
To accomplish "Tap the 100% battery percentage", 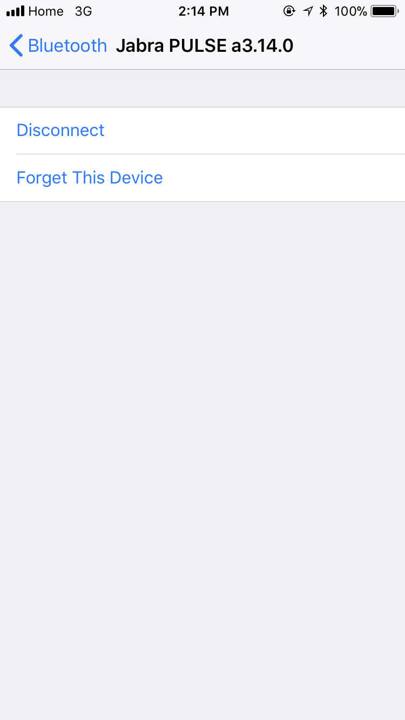I will [351, 11].
